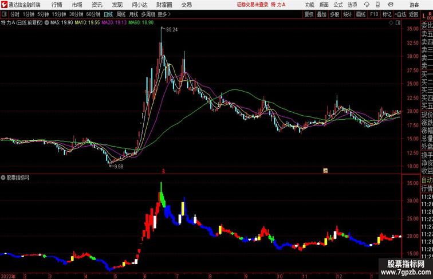Viewport: 433px width, 279px height.
Task: Click the MA20: 19.13 label
Action: pyautogui.click(x=114, y=23)
